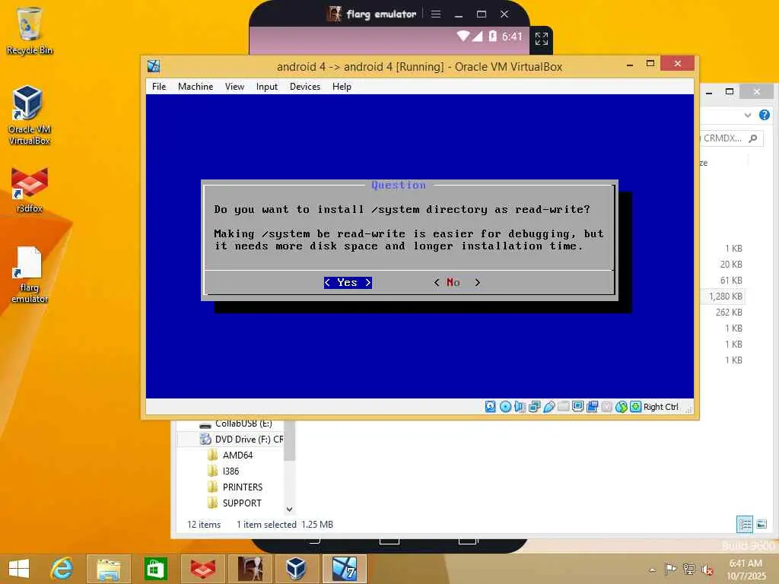Select the I386 folder in Explorer tree
This screenshot has height=584, width=779.
click(x=223, y=471)
